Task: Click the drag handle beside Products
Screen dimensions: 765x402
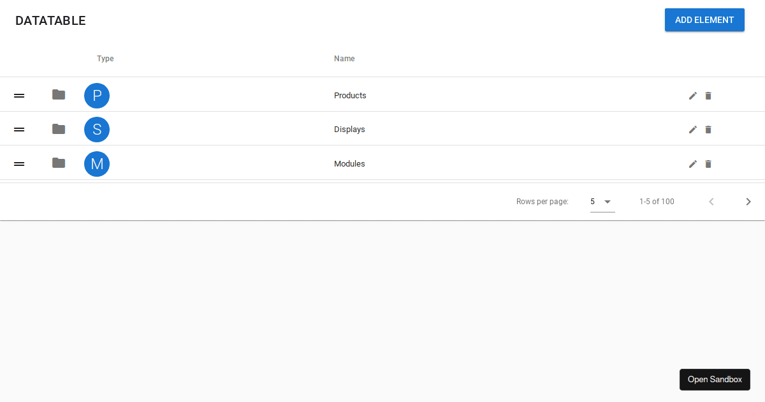Action: pyautogui.click(x=19, y=95)
